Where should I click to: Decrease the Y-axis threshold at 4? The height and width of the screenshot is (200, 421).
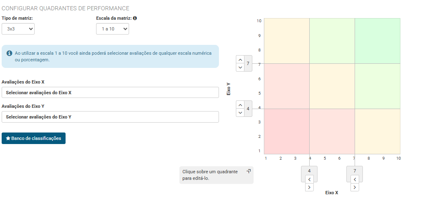[x=240, y=112]
